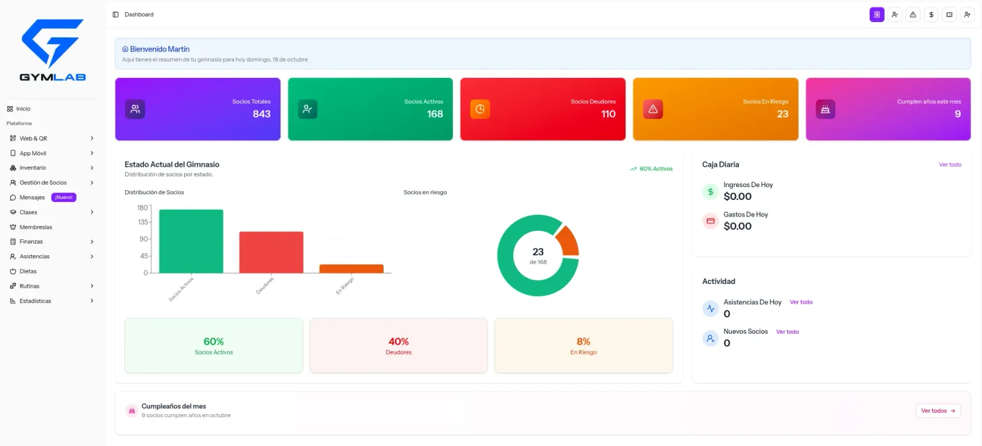Screen dimensions: 982x446
Task: Expand the Asistencias submenu chevron
Action: pos(92,256)
